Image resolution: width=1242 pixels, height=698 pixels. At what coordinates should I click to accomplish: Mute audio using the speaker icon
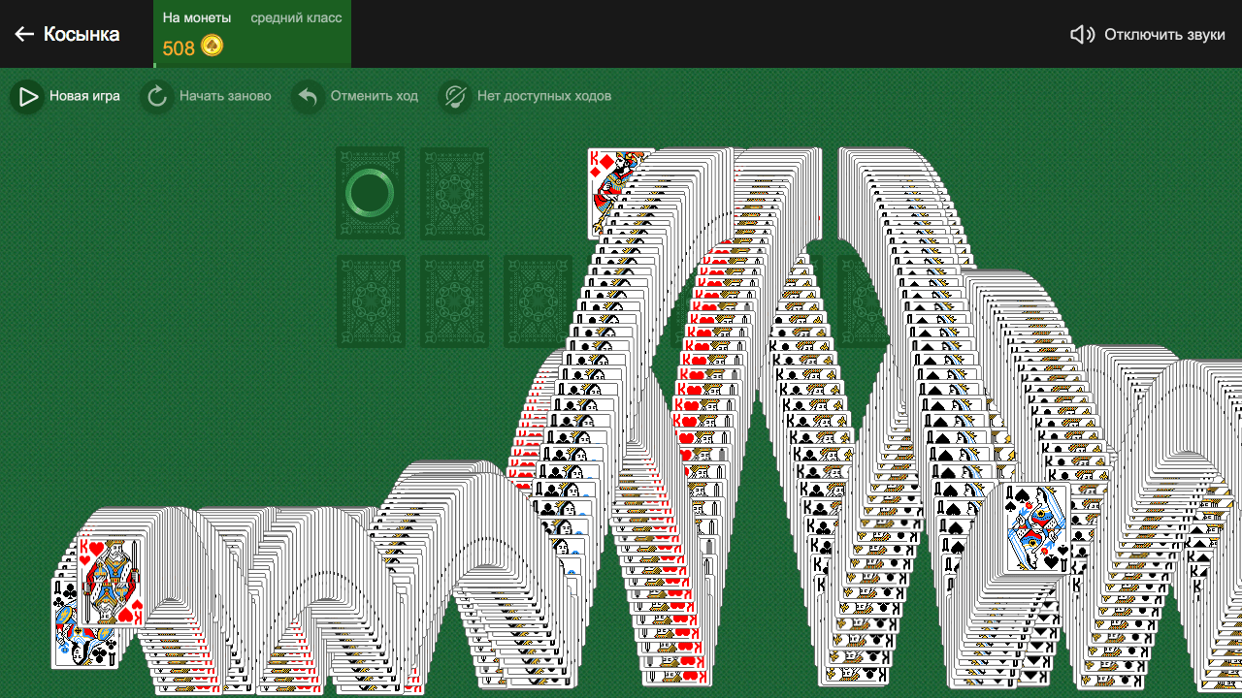[1081, 32]
